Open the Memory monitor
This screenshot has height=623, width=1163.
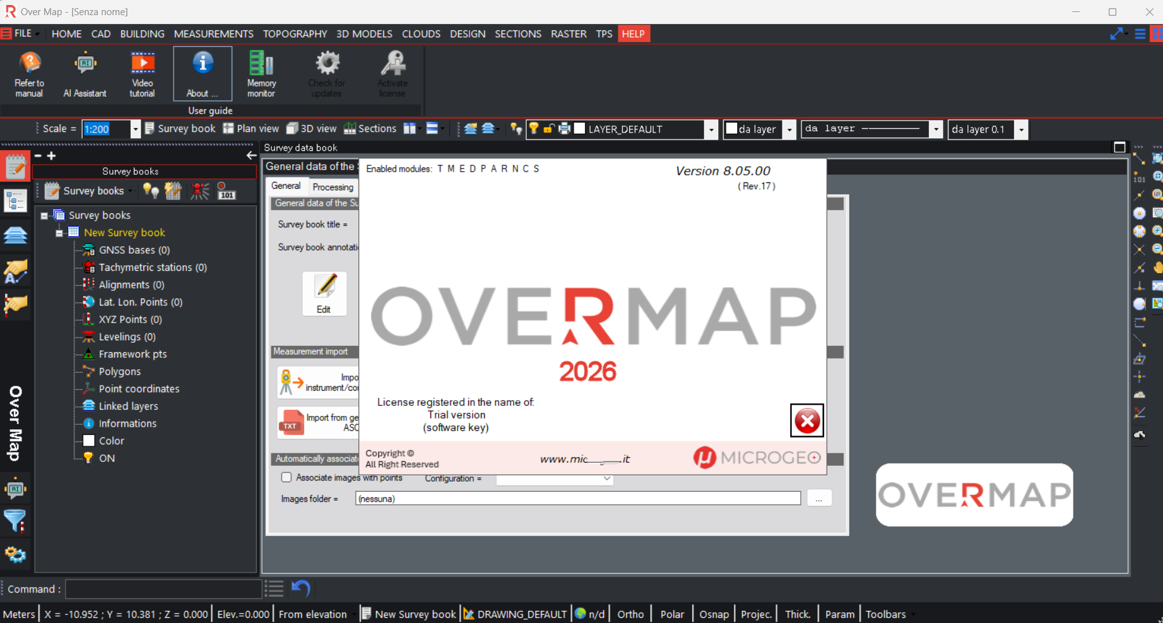click(261, 74)
